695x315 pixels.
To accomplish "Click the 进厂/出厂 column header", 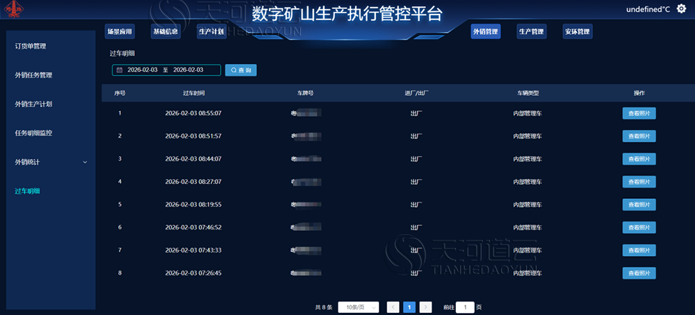I will tap(416, 94).
